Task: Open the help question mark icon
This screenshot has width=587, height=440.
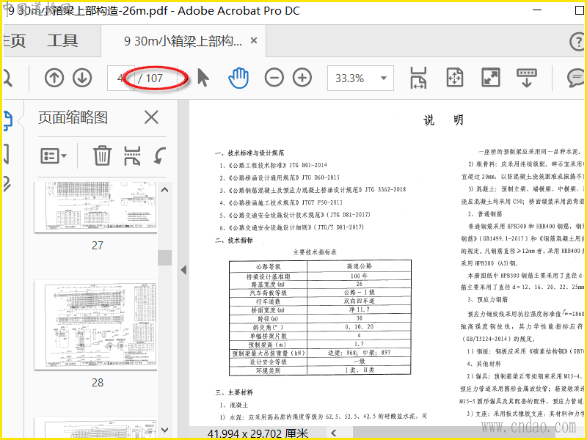Action: point(577,41)
